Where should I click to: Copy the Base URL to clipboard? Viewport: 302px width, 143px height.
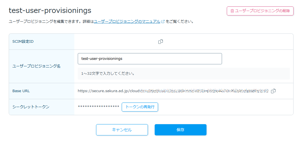point(273,91)
